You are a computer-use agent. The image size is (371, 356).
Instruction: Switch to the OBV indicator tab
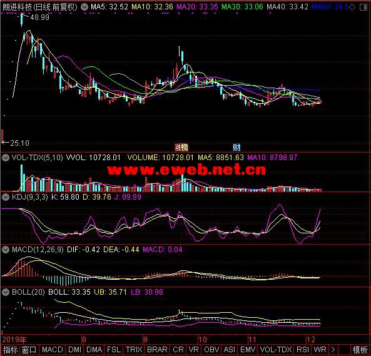[x=211, y=350]
